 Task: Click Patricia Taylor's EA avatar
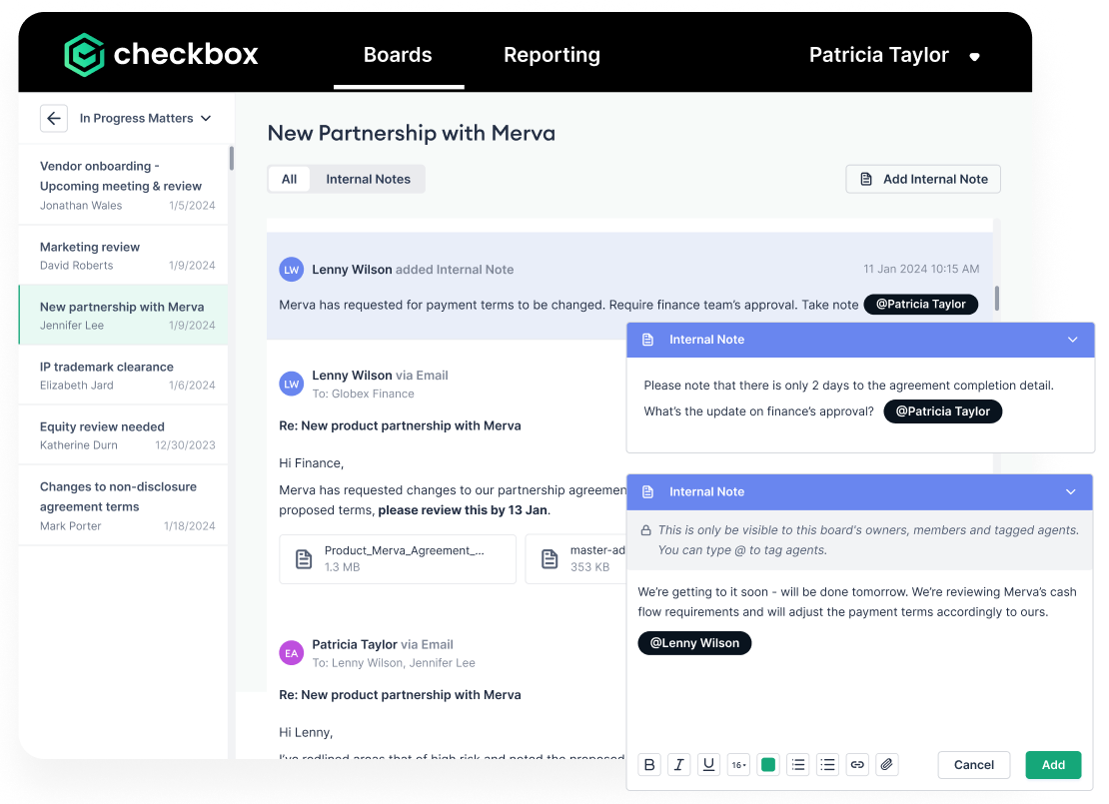(x=292, y=653)
